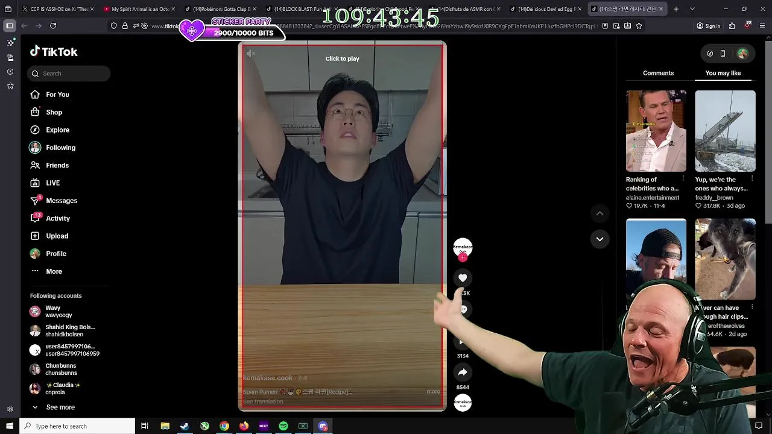The width and height of the screenshot is (772, 434).
Task: Open a new browser tab
Action: tap(675, 9)
